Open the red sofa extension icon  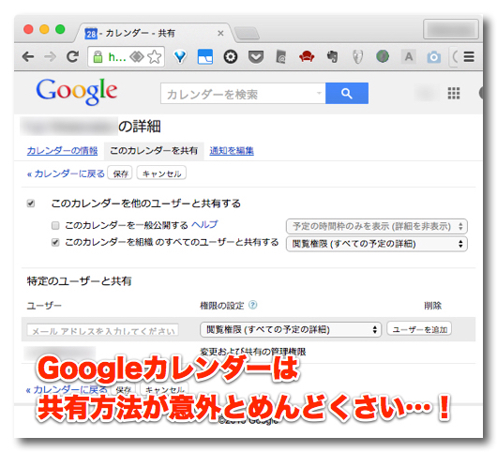(307, 57)
